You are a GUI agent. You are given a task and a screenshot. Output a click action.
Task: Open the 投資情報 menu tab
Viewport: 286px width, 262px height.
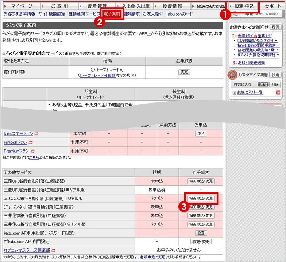pos(172,6)
